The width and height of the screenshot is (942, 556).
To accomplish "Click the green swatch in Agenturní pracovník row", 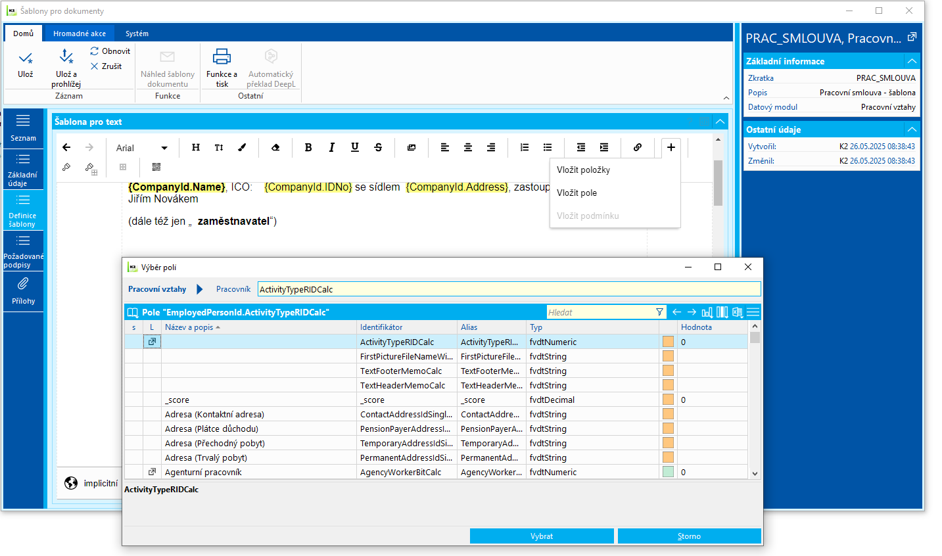I will (x=668, y=472).
